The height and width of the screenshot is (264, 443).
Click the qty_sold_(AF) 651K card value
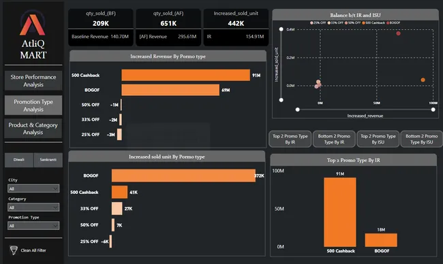(168, 23)
